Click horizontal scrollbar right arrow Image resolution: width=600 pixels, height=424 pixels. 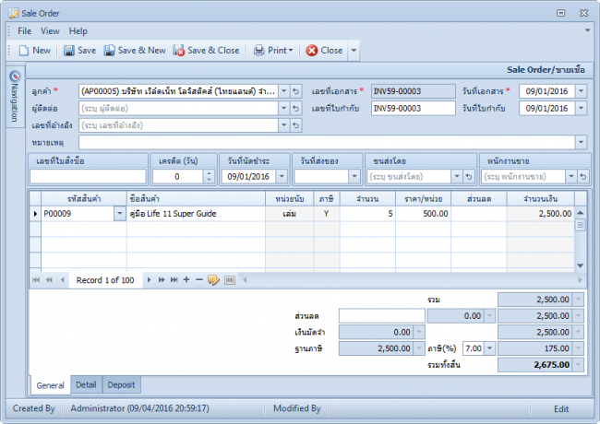click(x=580, y=280)
